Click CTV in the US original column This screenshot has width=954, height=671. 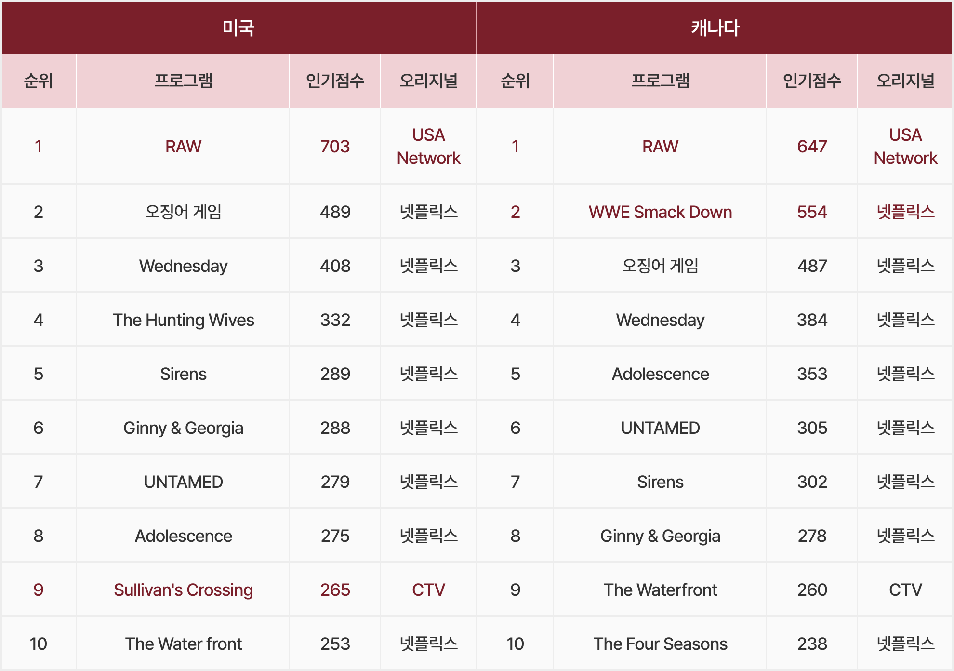click(x=428, y=590)
